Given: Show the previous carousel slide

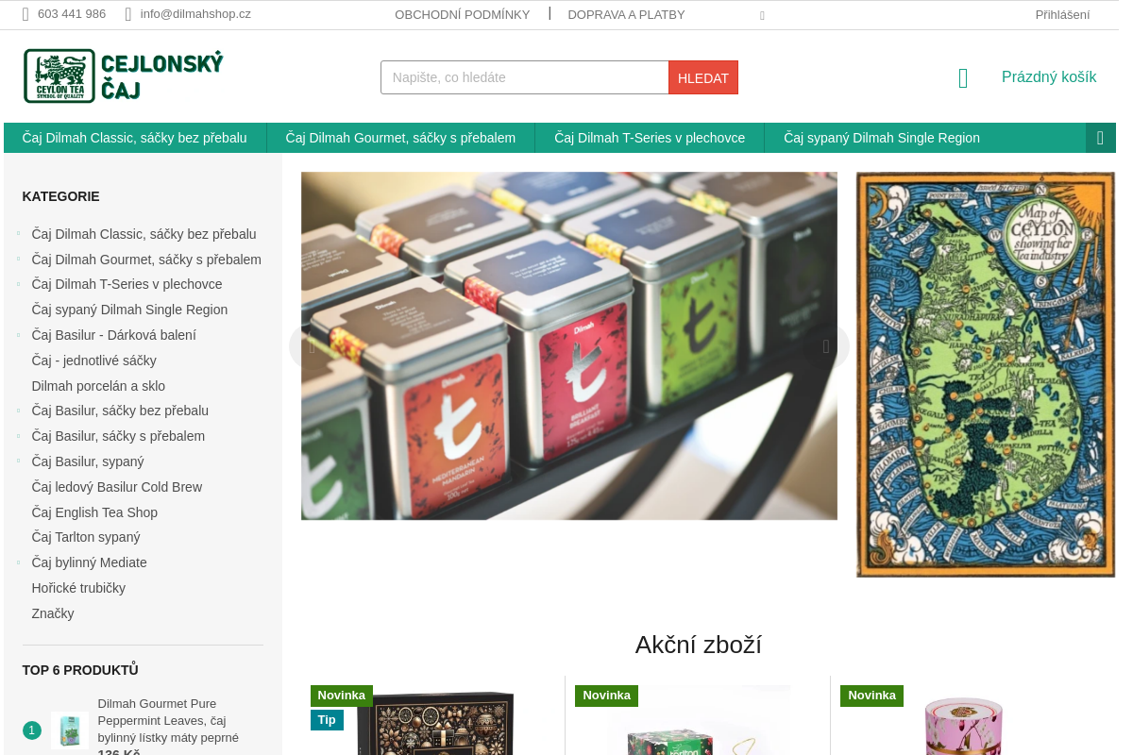Looking at the screenshot, I should [x=313, y=346].
